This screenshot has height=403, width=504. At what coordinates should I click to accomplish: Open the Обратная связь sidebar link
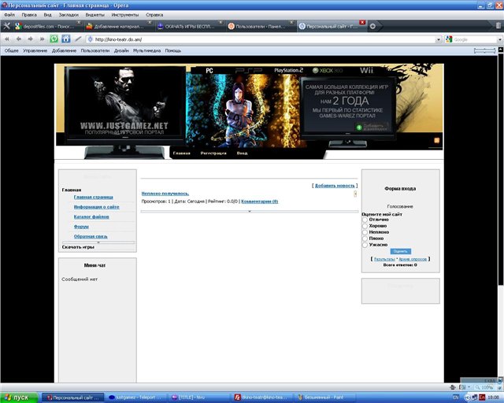coord(91,237)
